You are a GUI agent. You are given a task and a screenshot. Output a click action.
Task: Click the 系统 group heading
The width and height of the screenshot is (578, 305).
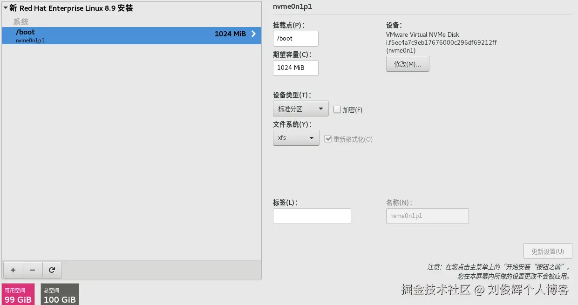(20, 21)
